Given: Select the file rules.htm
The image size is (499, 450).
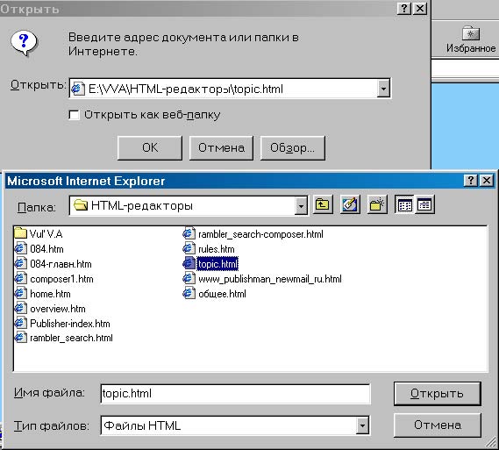Looking at the screenshot, I should click(x=209, y=249).
